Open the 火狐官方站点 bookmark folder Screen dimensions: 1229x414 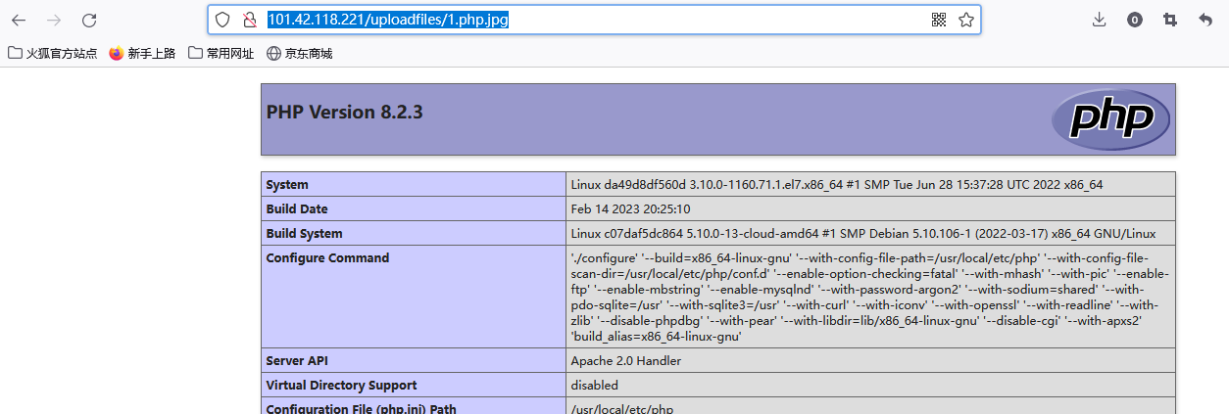(x=53, y=54)
